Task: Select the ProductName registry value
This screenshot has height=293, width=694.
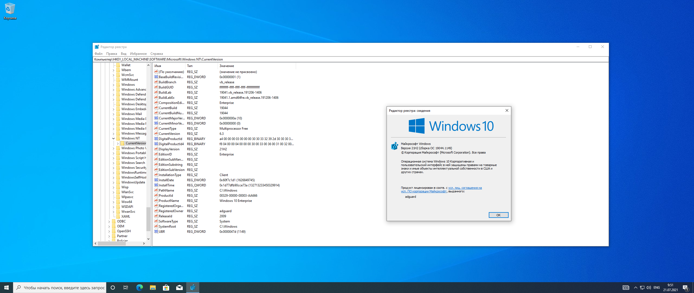Action: point(169,201)
